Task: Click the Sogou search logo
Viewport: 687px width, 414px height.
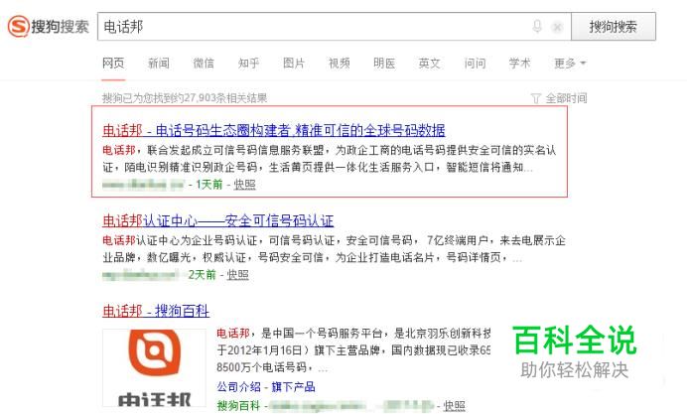Action: coord(49,26)
